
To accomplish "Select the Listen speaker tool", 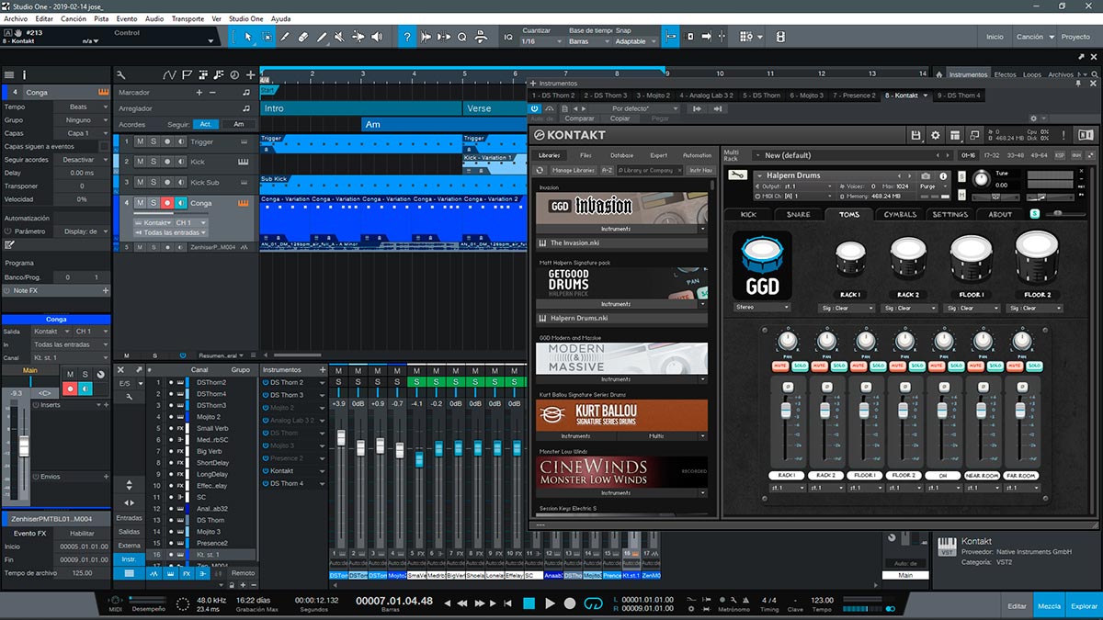I will (377, 37).
